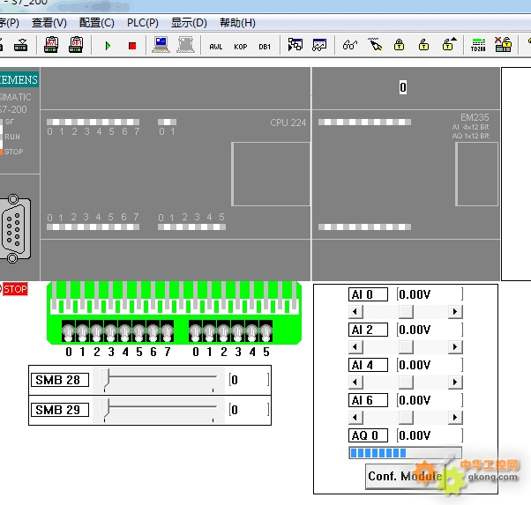
Task: Click the export DB1 data icon
Action: (76, 45)
